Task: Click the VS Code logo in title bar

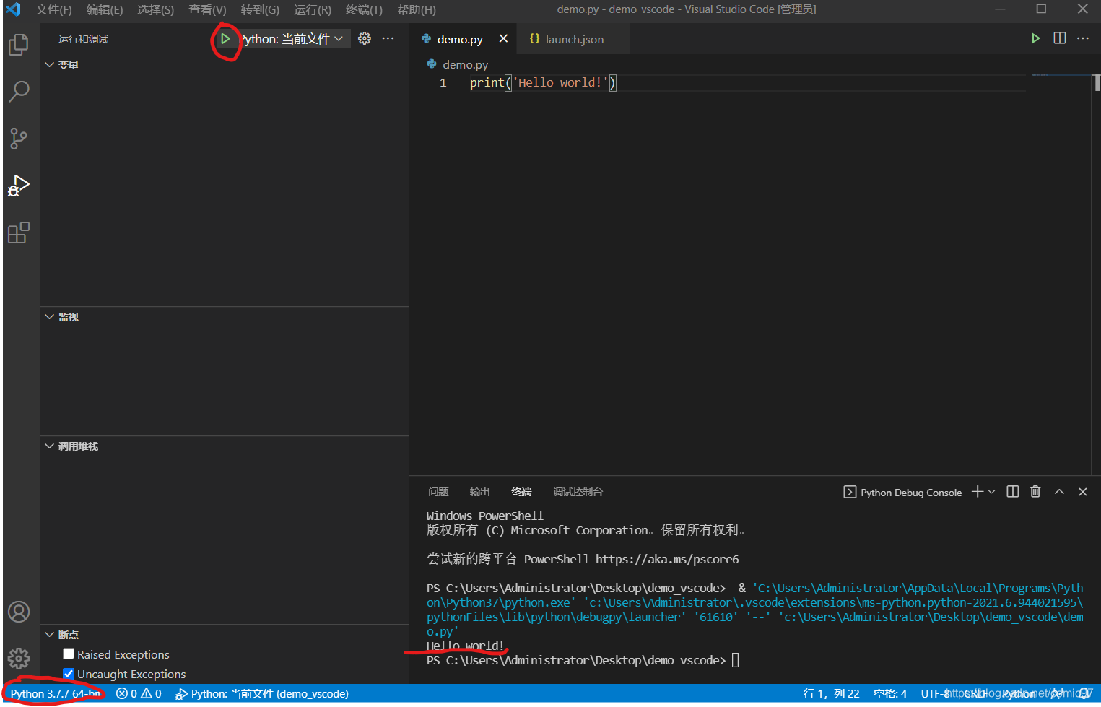Action: (x=13, y=9)
